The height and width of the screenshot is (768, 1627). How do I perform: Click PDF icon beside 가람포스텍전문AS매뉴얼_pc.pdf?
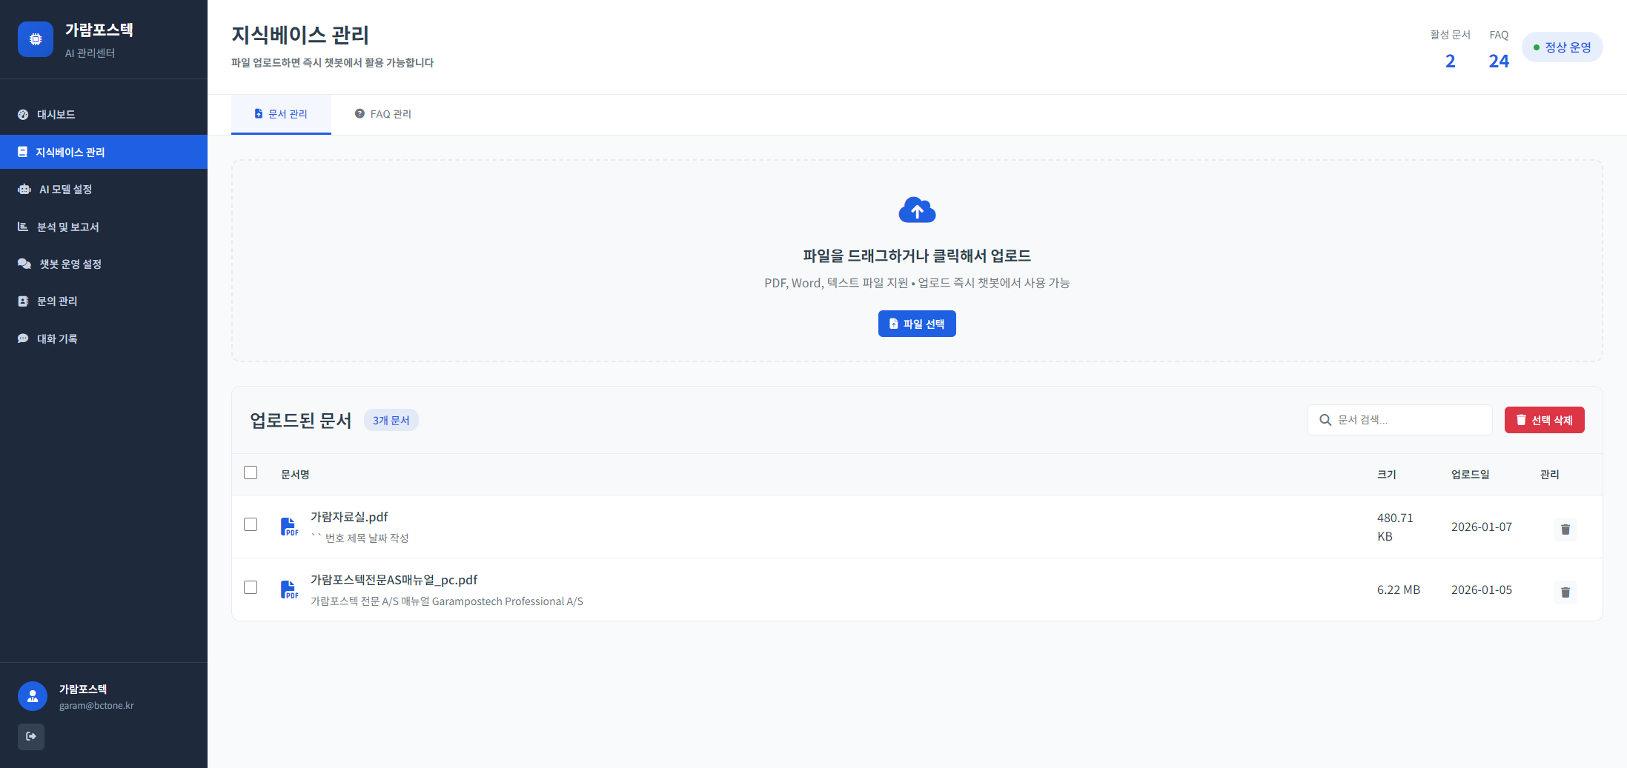point(289,590)
